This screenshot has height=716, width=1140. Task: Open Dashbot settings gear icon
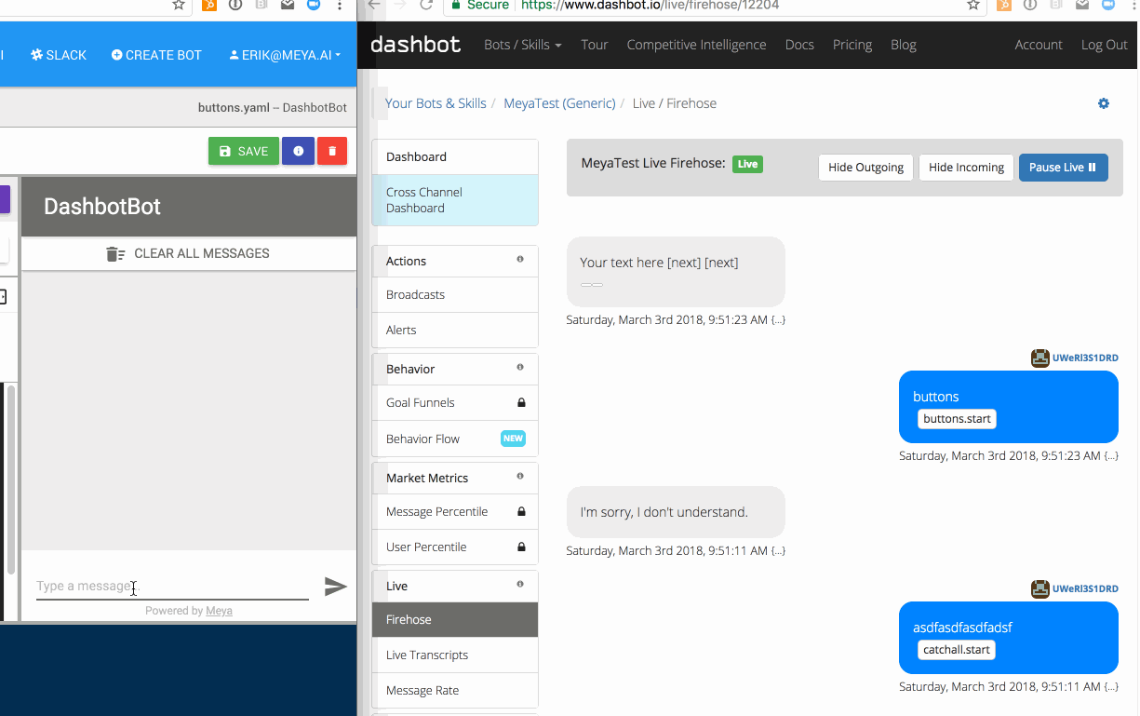[x=1104, y=103]
